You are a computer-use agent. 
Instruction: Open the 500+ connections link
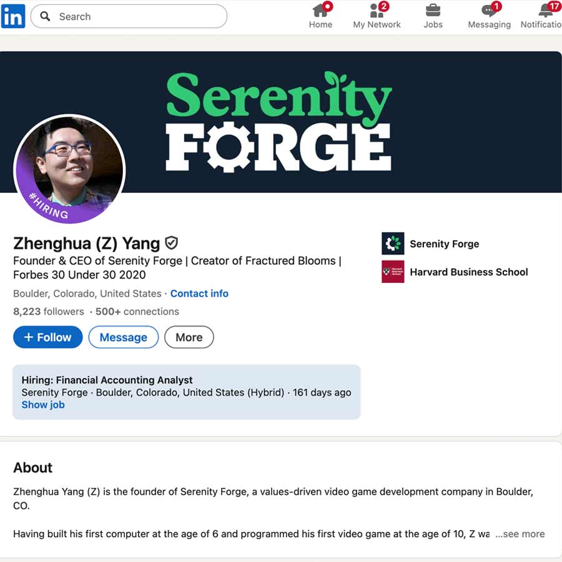pyautogui.click(x=137, y=312)
